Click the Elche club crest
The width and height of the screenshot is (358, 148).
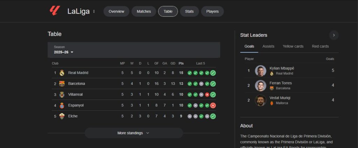[x=62, y=116]
